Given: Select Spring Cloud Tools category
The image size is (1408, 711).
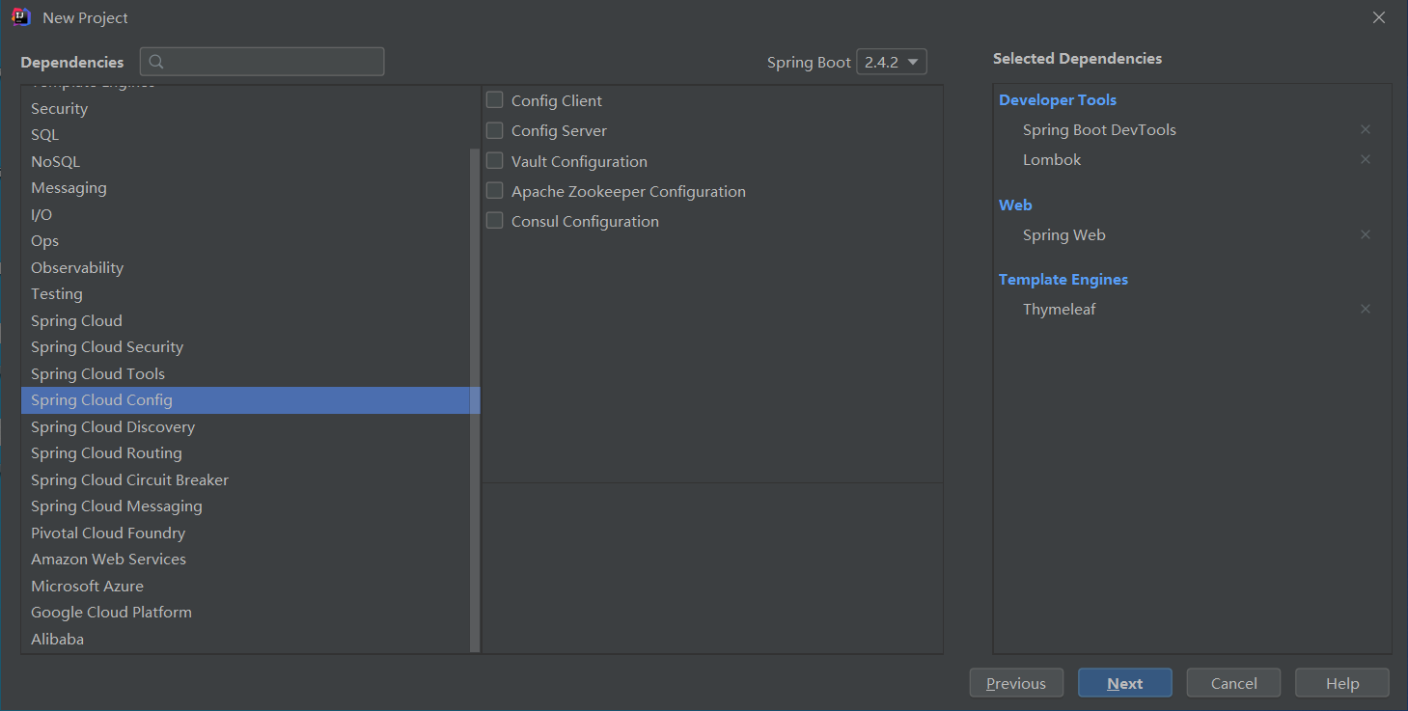Looking at the screenshot, I should click(x=245, y=374).
